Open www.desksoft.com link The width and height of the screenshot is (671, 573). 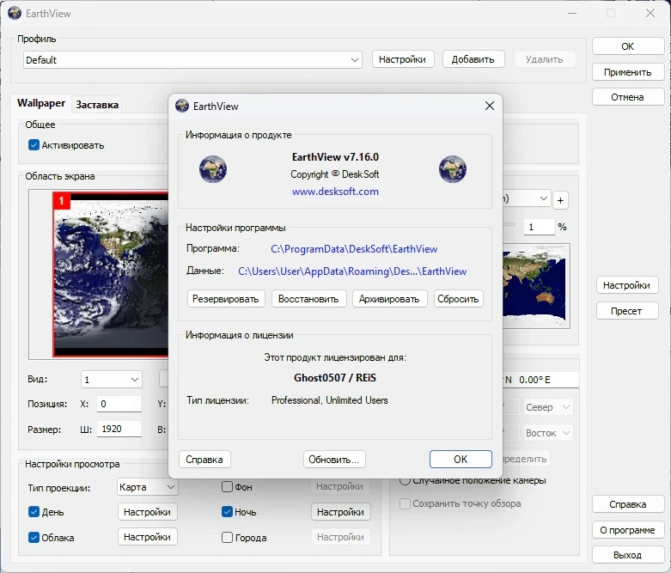pos(335,192)
